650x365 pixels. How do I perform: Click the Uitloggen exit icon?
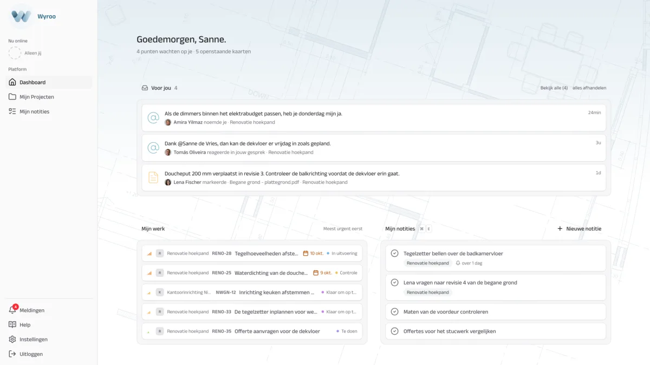[12, 354]
